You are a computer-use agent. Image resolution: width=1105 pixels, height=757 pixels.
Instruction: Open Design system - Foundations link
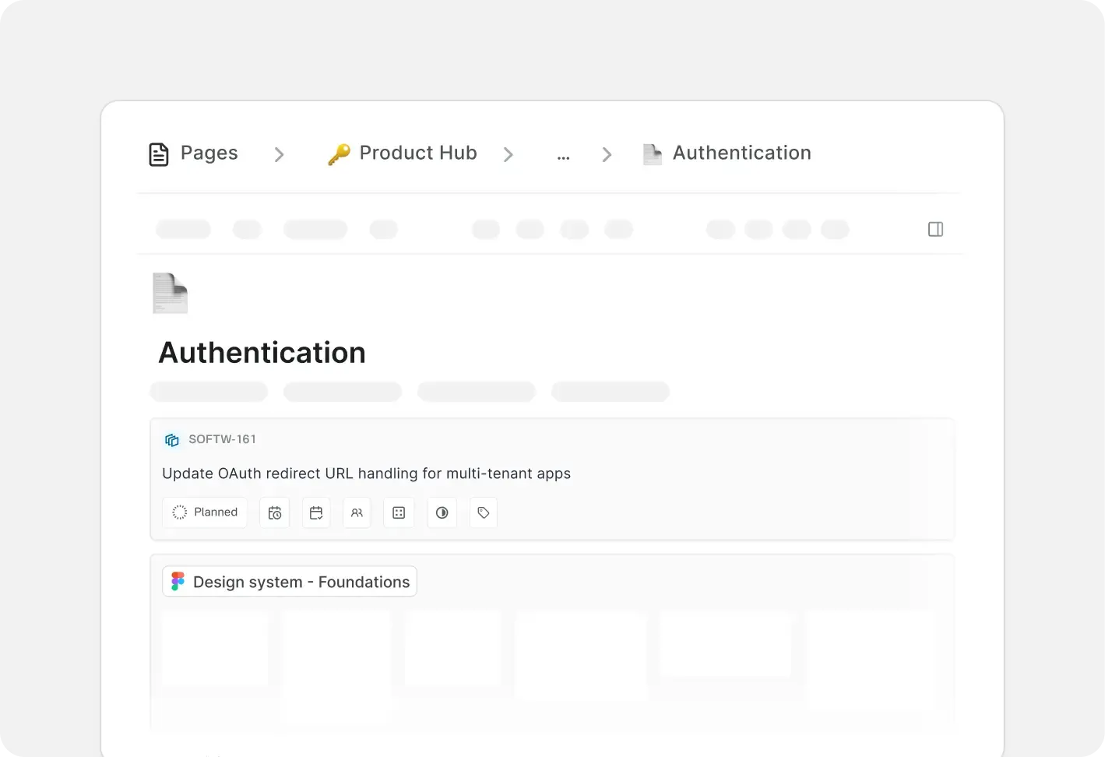[x=301, y=582]
